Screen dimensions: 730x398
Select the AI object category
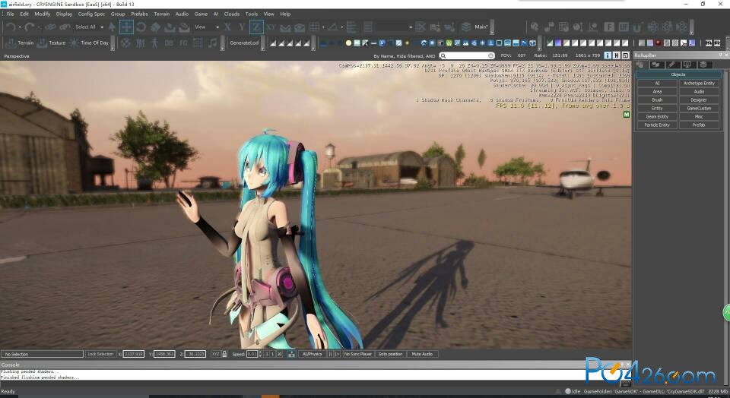[x=657, y=84]
